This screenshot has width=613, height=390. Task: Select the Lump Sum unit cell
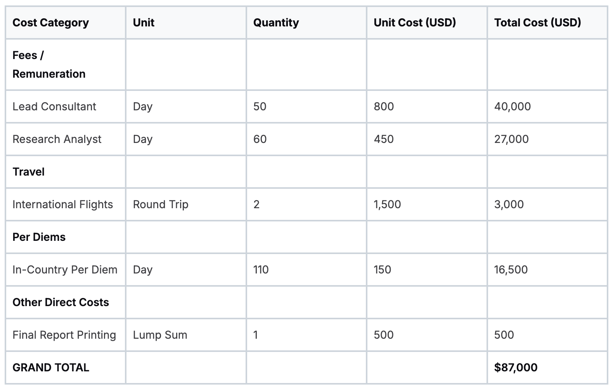tap(160, 335)
